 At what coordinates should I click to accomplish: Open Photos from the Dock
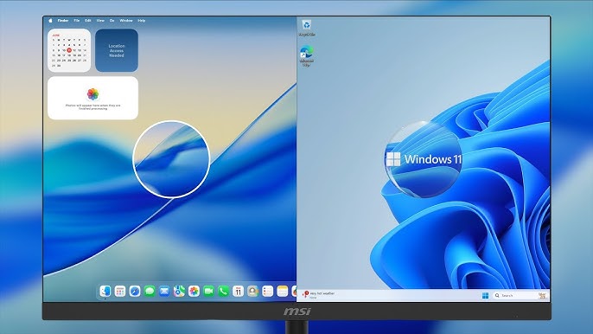click(194, 291)
